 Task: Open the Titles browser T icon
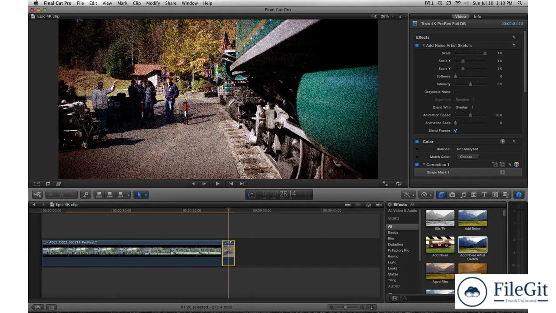(x=484, y=195)
